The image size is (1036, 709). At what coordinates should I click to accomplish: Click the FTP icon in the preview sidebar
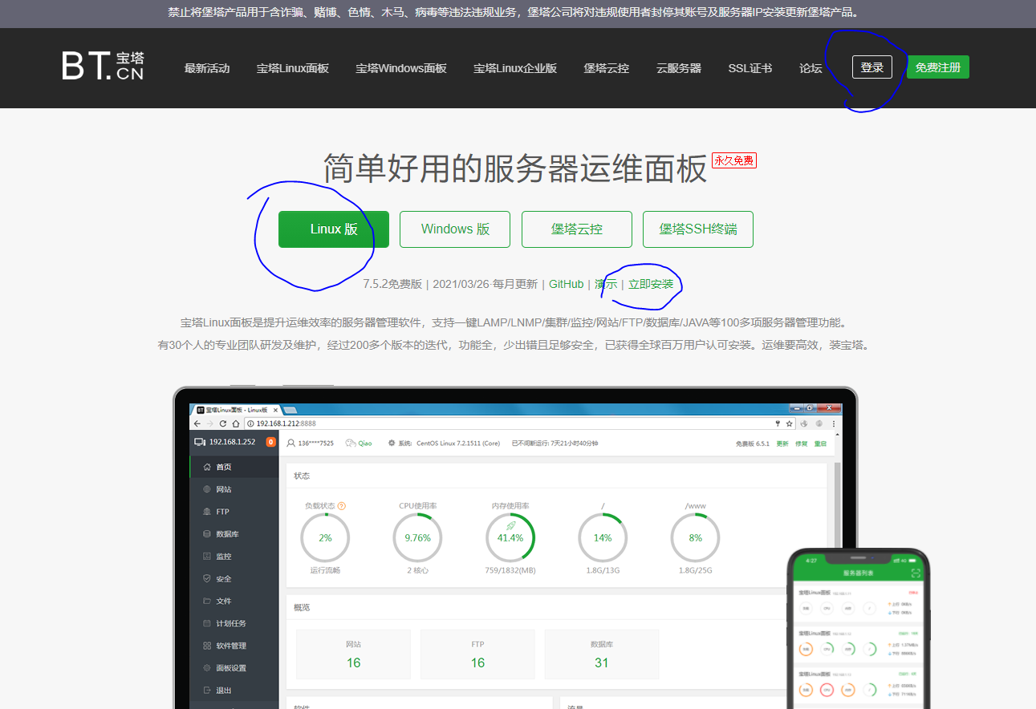(207, 512)
